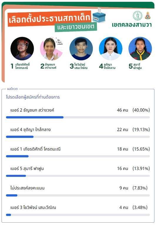
Task: Click the green circular Bangkok emblem logo
Action: pos(137,16)
